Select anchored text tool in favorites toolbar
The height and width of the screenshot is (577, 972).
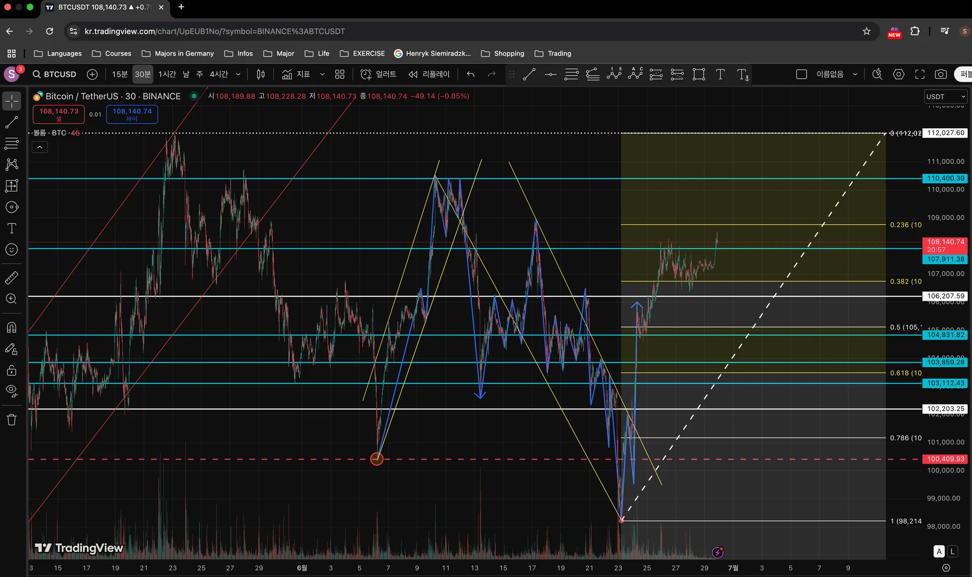tap(743, 74)
